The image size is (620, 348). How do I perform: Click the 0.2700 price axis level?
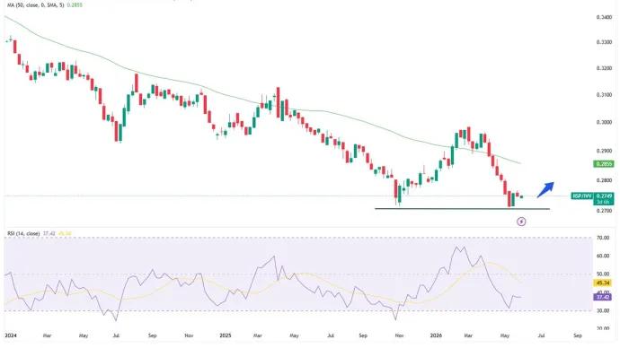[x=604, y=211]
